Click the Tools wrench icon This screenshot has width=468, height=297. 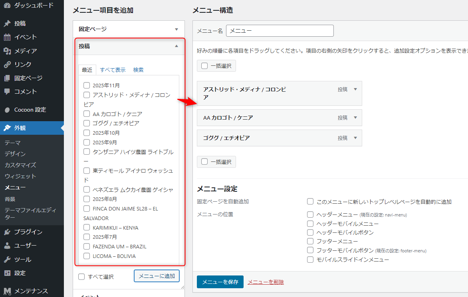click(7, 260)
